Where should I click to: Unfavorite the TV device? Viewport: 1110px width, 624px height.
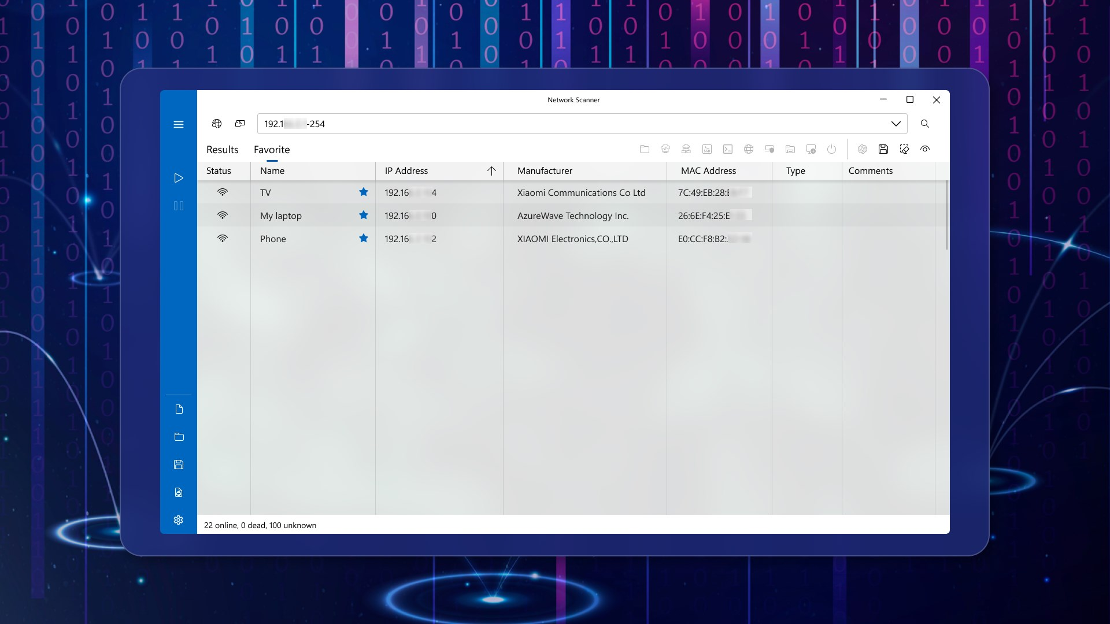[364, 192]
